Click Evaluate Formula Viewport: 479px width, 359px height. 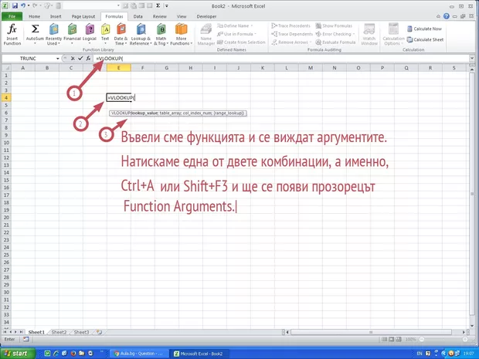coord(335,42)
